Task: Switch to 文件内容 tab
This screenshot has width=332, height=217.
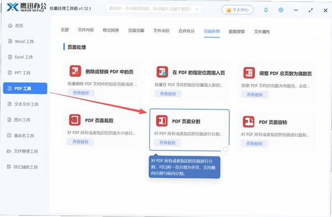Action: click(x=86, y=30)
